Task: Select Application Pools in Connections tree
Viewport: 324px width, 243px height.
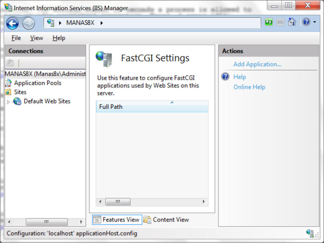Action: pyautogui.click(x=37, y=83)
